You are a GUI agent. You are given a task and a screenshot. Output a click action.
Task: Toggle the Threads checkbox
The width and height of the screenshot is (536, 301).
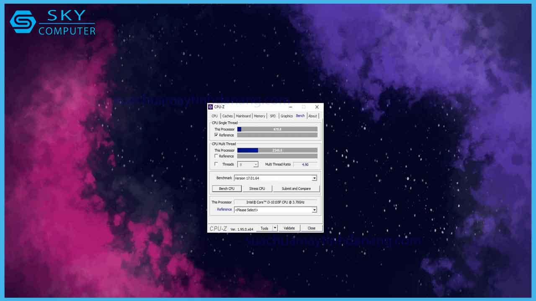click(216, 164)
